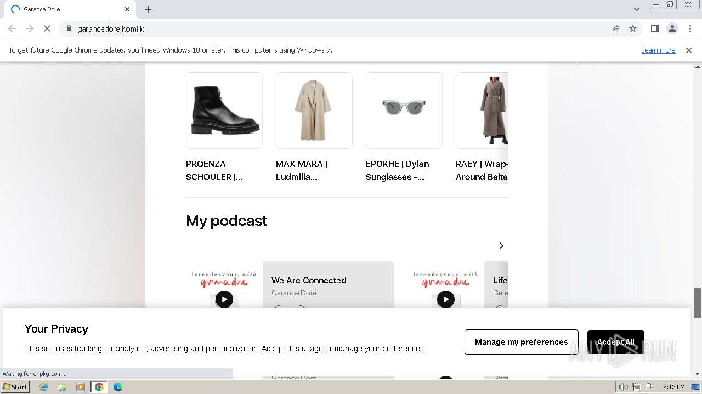
Task: Click the My podcast heading
Action: [227, 221]
